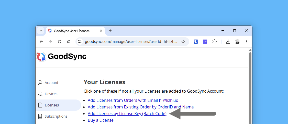Go to the browser home page

[x=69, y=42]
